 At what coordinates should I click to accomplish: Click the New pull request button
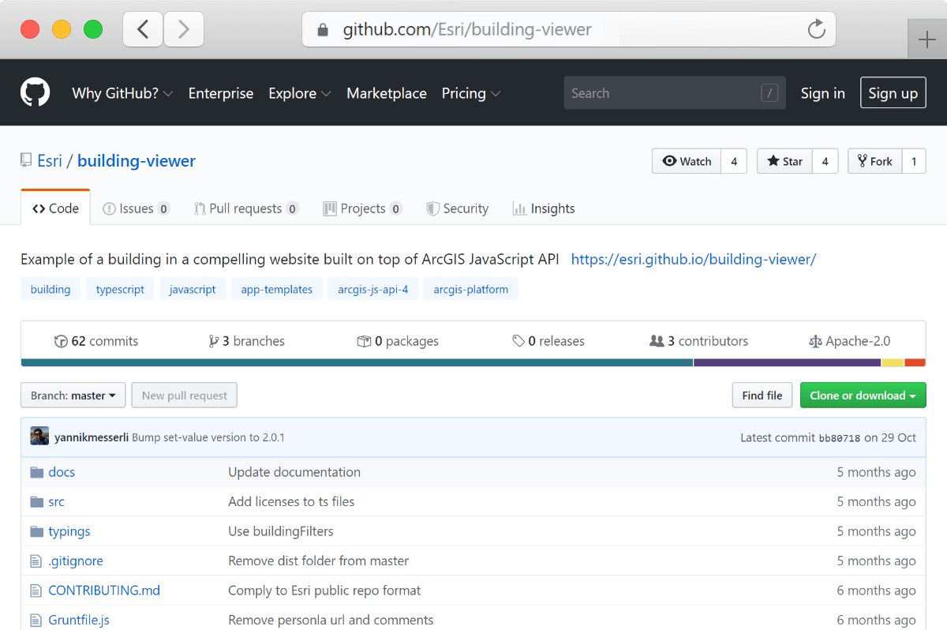[x=185, y=396]
